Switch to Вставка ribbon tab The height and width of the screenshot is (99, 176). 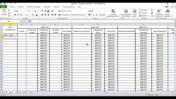point(21,7)
